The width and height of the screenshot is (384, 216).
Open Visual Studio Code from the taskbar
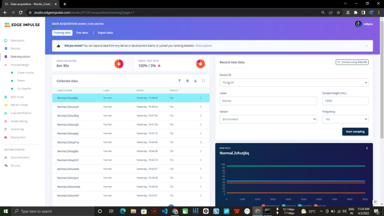click(x=164, y=211)
